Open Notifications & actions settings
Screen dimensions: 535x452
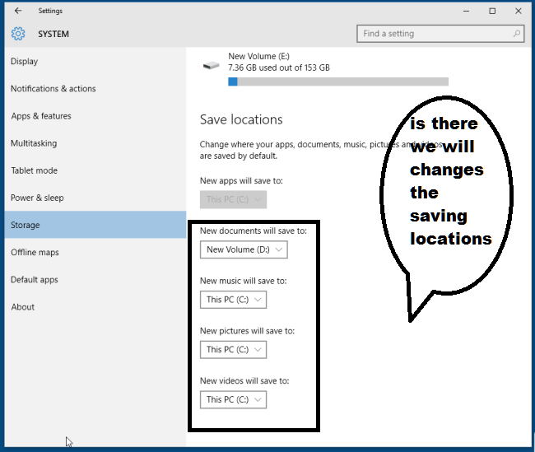pyautogui.click(x=95, y=89)
